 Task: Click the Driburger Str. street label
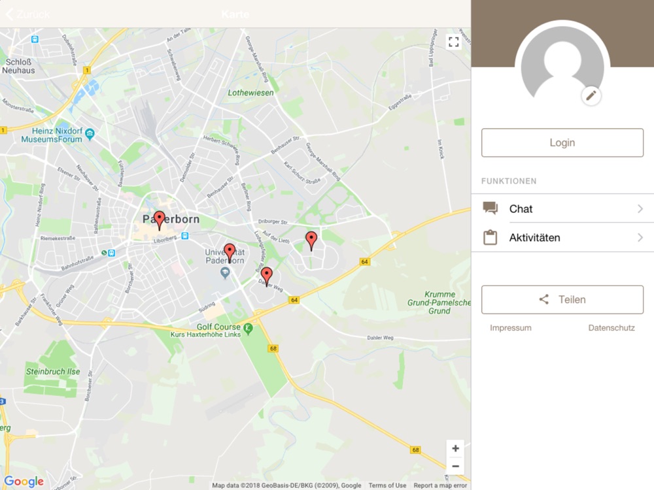point(273,221)
